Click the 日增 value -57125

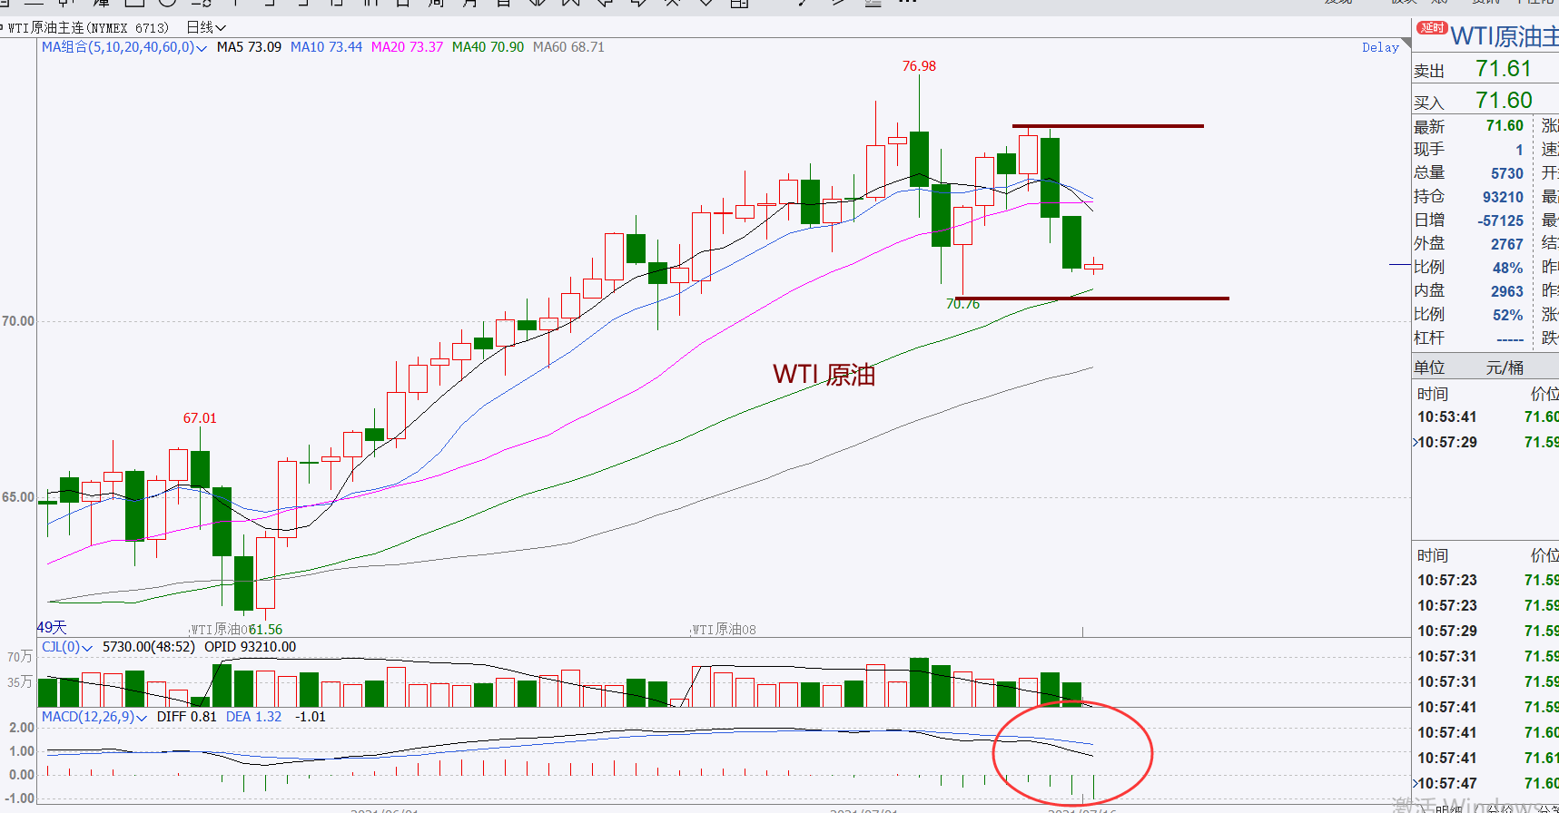(x=1501, y=220)
